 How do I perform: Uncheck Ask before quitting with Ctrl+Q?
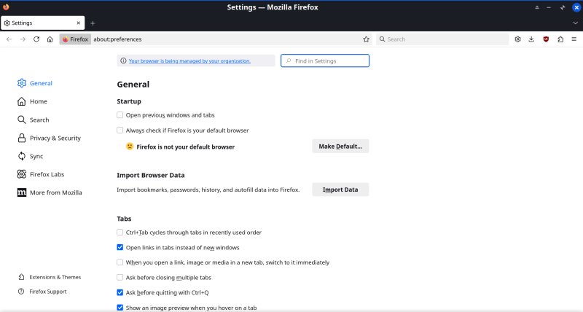click(120, 292)
